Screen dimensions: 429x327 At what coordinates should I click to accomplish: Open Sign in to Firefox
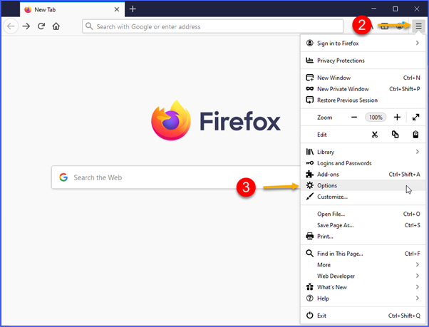(363, 43)
